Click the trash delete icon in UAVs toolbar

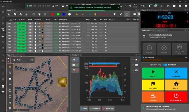click(x=115, y=14)
